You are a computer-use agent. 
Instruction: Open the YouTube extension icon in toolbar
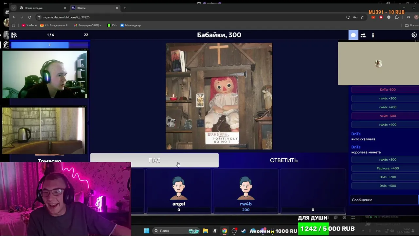click(373, 17)
